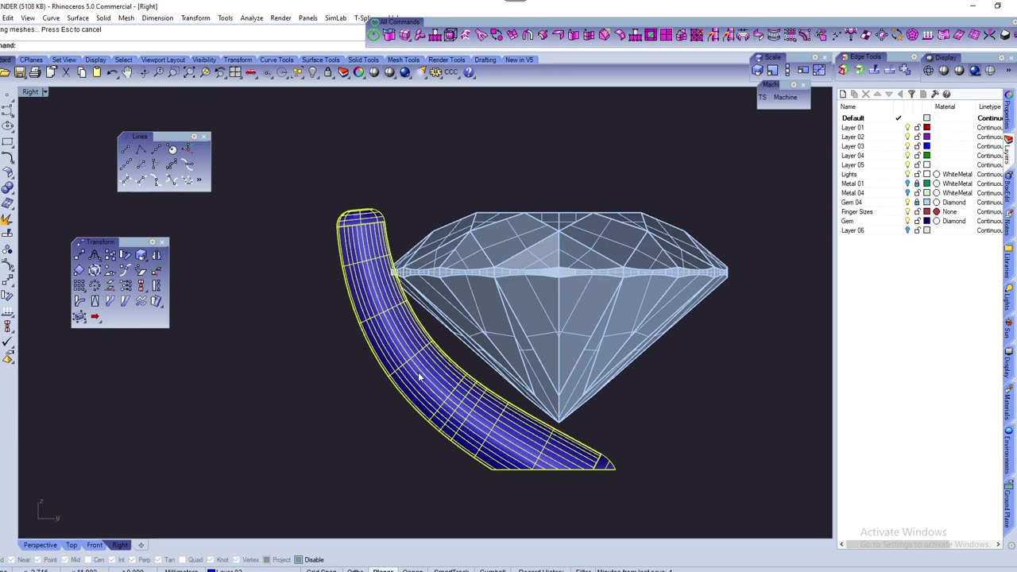Switch to the Mesh Tools toolbar tab

click(404, 60)
